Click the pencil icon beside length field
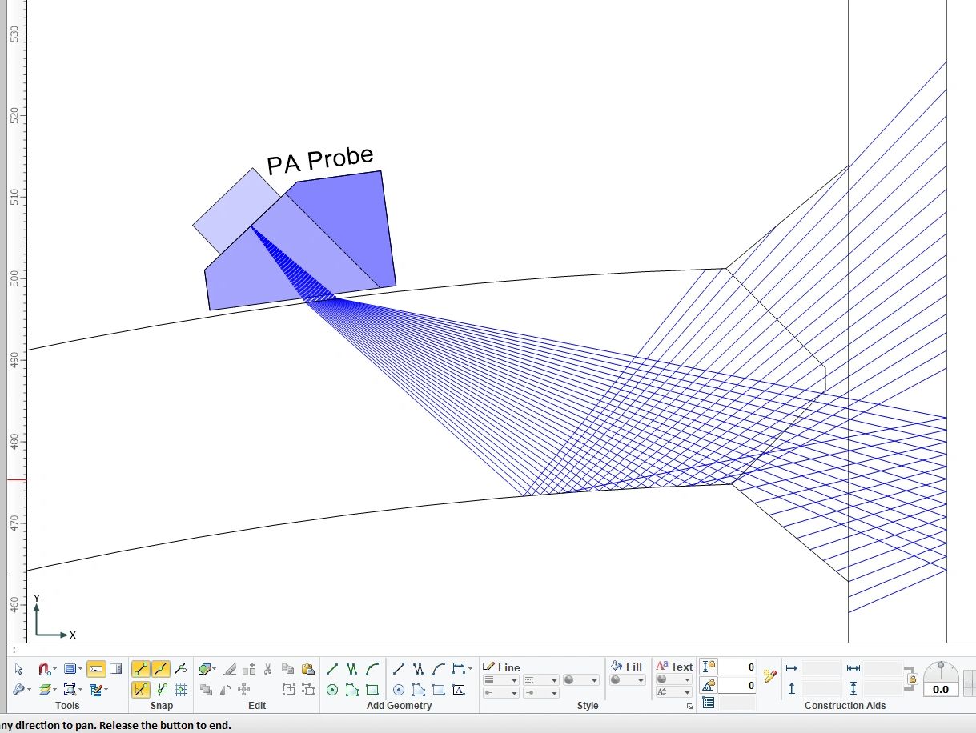Image resolution: width=976 pixels, height=733 pixels. (x=770, y=676)
